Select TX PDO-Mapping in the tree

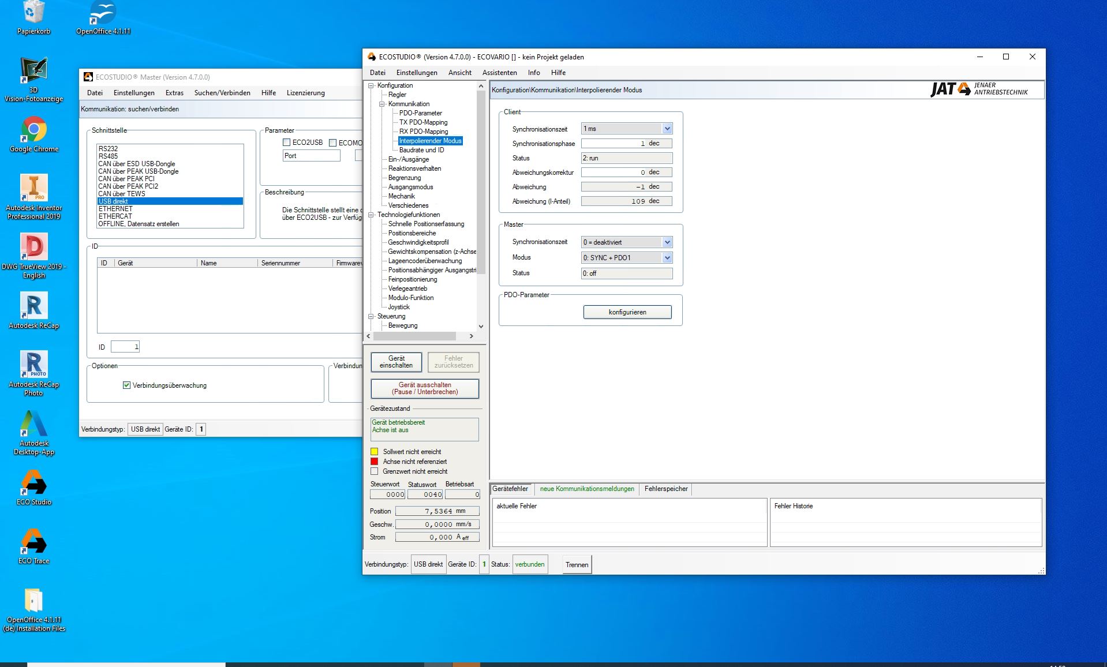(423, 122)
